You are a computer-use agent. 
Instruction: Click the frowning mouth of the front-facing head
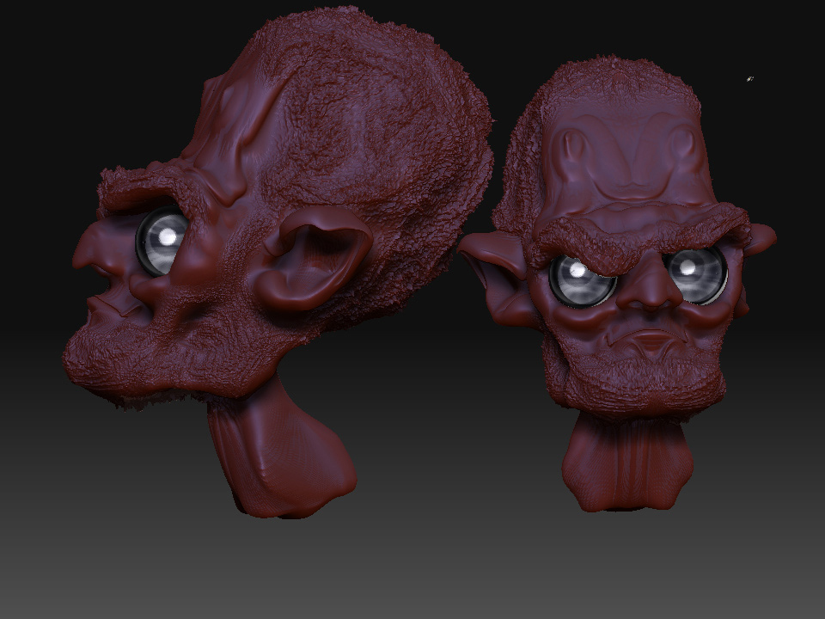pos(649,340)
